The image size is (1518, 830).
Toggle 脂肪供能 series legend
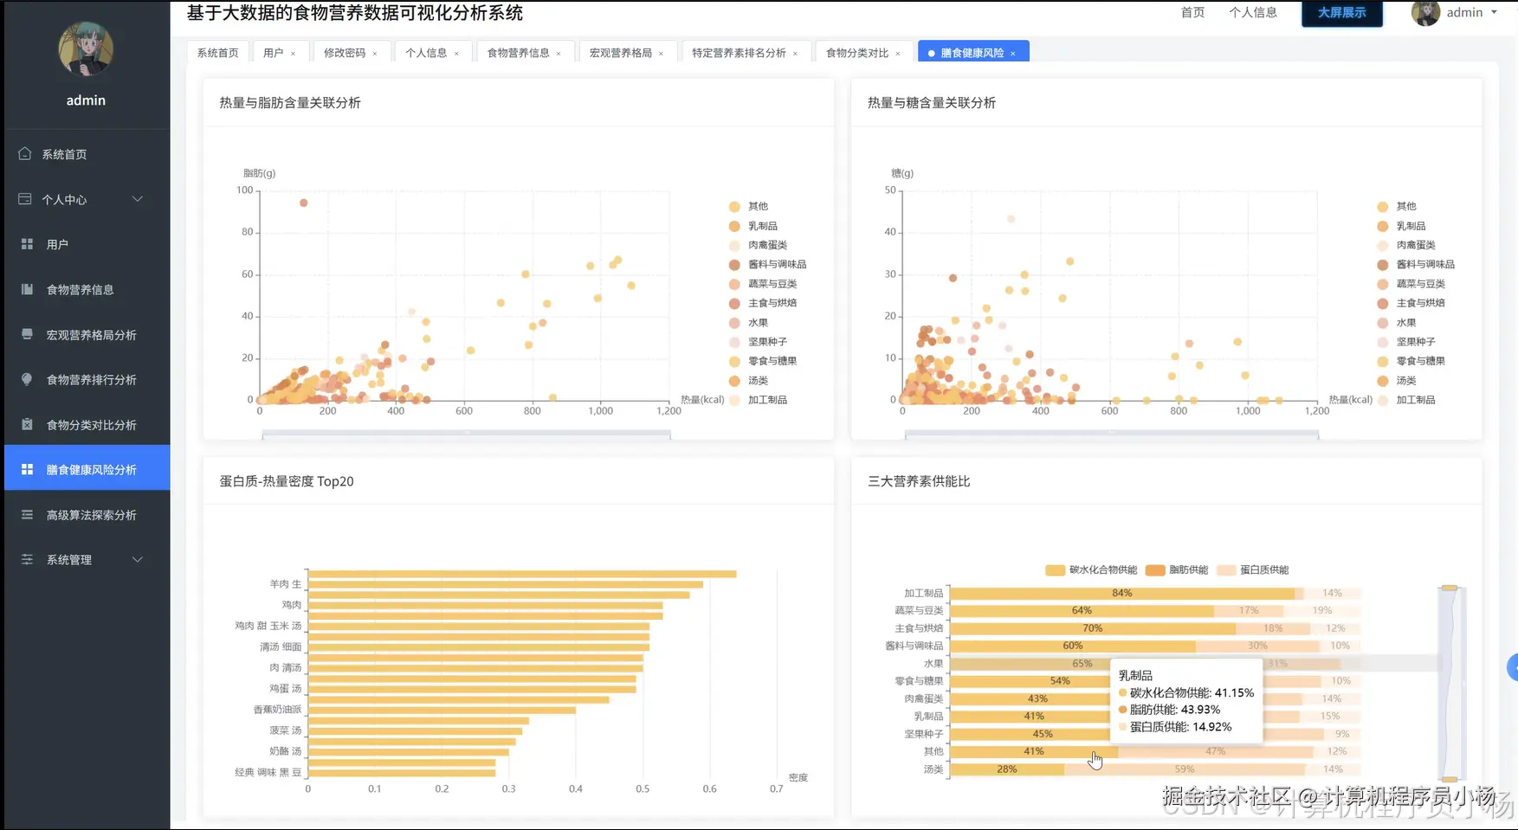1176,569
